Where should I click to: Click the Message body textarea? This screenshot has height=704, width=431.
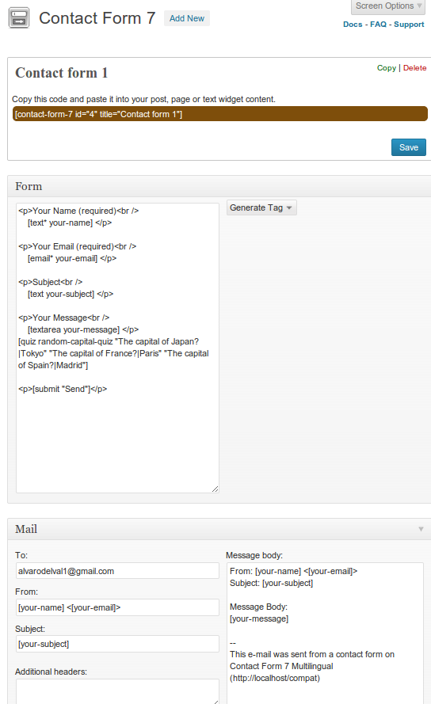click(x=325, y=633)
